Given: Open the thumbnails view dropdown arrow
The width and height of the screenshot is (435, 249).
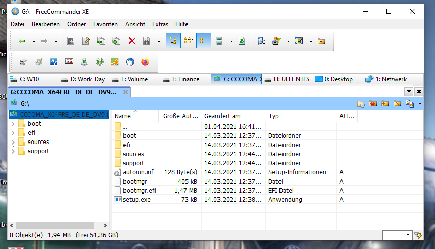Looking at the screenshot, I should pyautogui.click(x=231, y=41).
